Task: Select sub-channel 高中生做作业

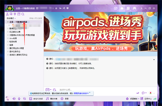Action: pos(15,52)
